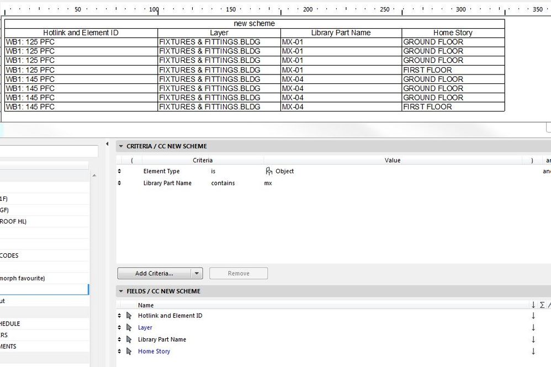Image resolution: width=551 pixels, height=367 pixels.
Task: Collapse the CRITERIA / CC NEW SCHEME section
Action: [121, 146]
